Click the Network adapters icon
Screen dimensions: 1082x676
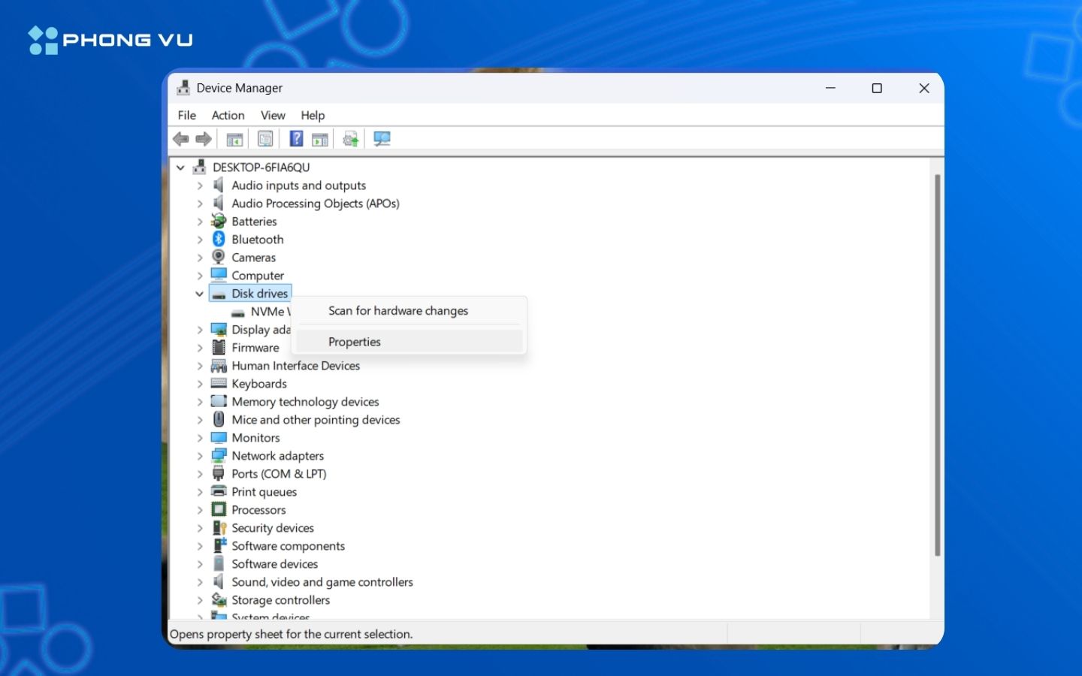click(219, 455)
